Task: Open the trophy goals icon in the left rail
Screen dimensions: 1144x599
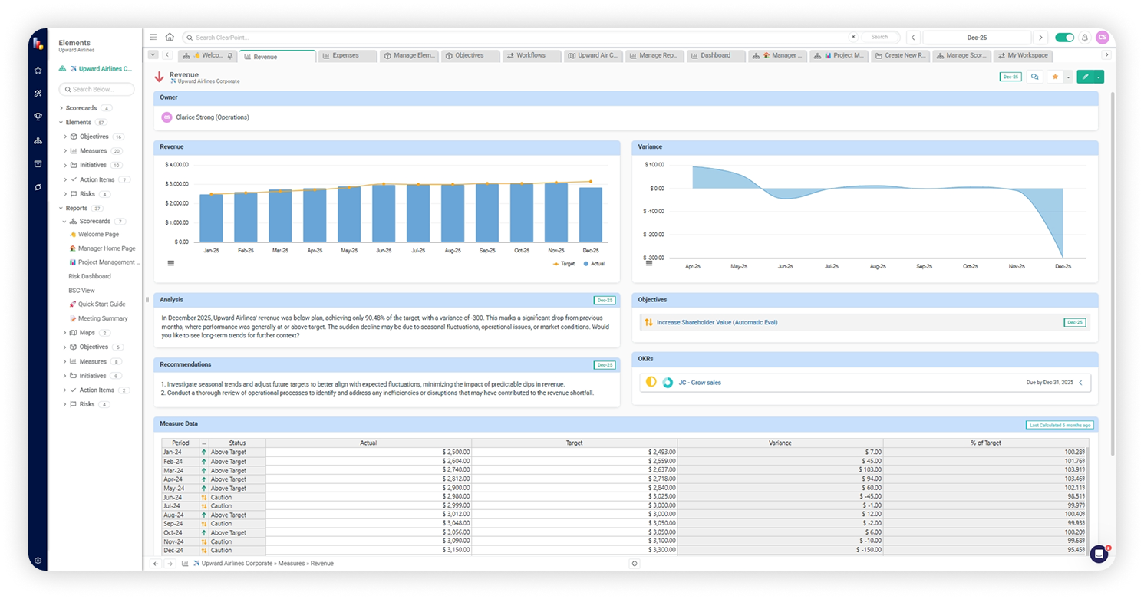Action: tap(38, 117)
